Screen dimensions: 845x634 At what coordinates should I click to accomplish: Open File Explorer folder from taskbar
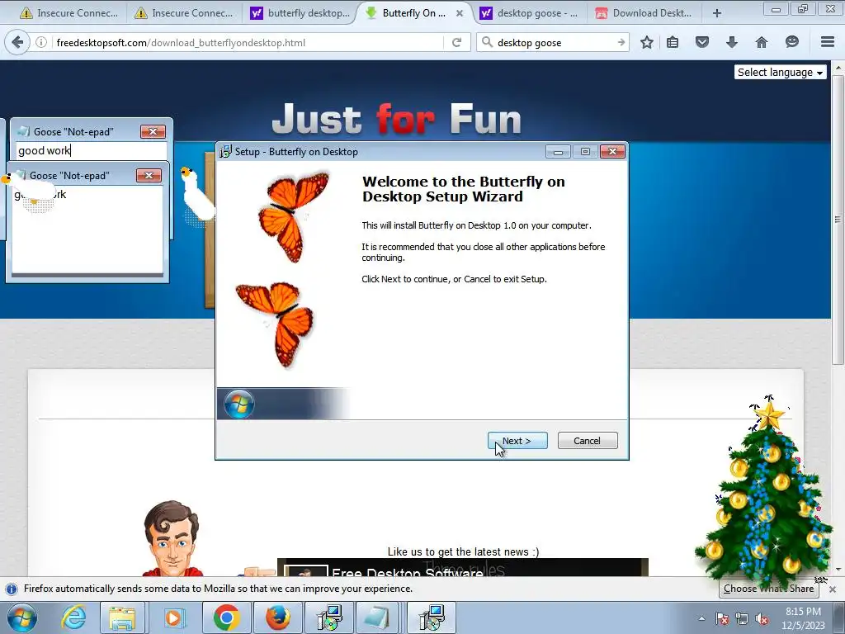pyautogui.click(x=122, y=617)
